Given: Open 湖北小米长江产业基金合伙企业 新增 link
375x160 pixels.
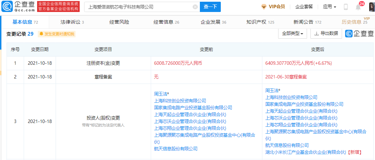Looking at the screenshot, I should coord(306,152).
